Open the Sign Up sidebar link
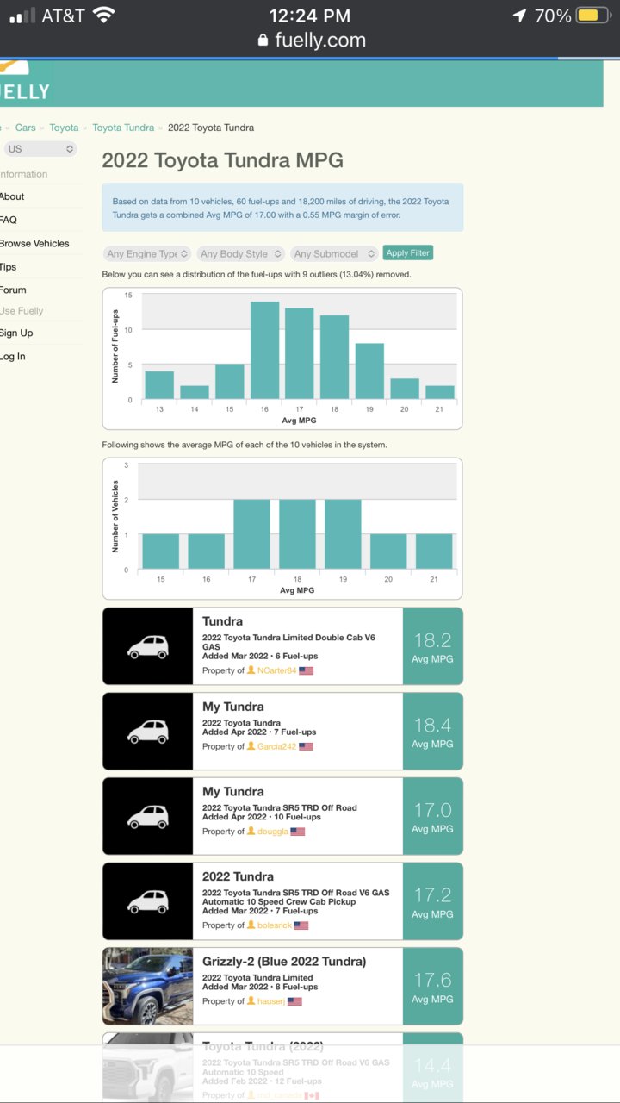Screen dimensions: 620x1103 click(x=16, y=333)
